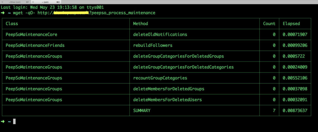Close the ~/Sites (zsh) tab
Screen dimensions: 318x132
coord(2,2)
